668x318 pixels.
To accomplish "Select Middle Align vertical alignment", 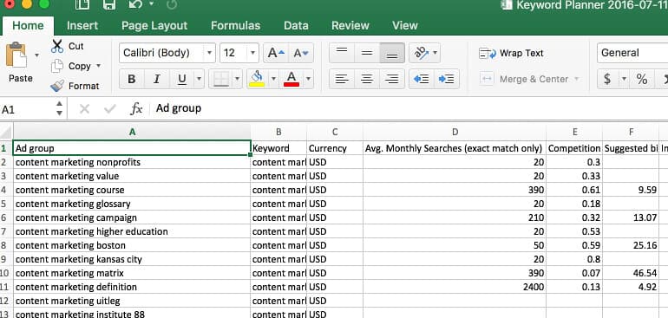I will point(367,53).
